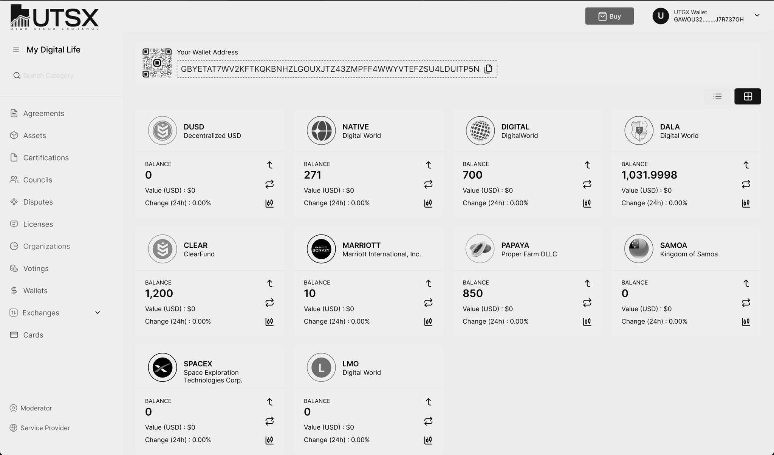Switch to grid view layout
This screenshot has height=455, width=774.
(748, 96)
